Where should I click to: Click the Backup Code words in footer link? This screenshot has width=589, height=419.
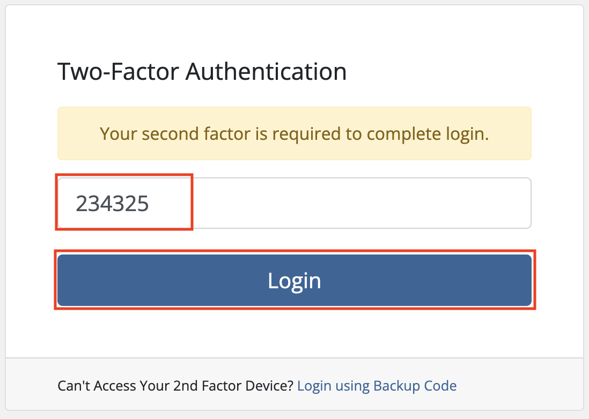coord(415,386)
